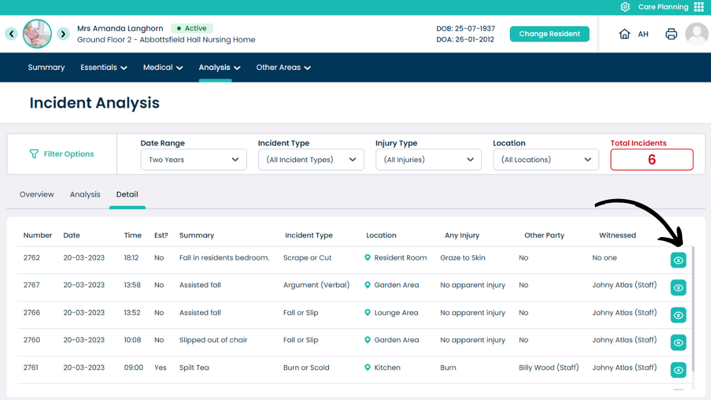Expand the Analysis menu
Screen dimensions: 711x400
[x=220, y=67]
